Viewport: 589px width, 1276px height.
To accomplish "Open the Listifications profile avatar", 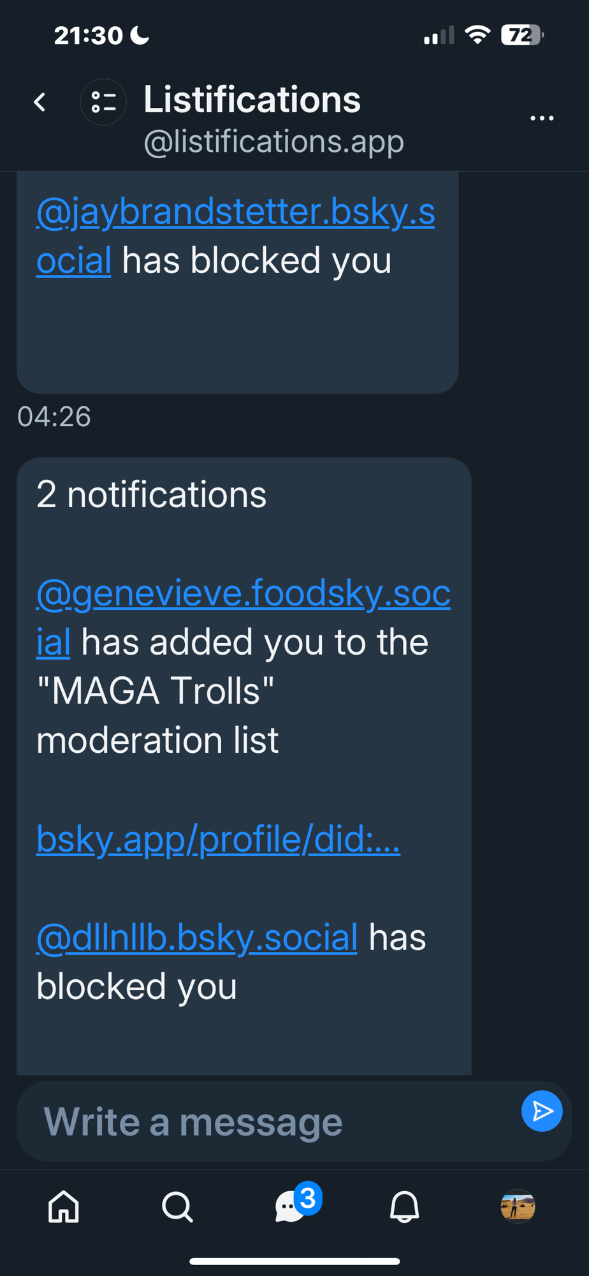I will (103, 102).
